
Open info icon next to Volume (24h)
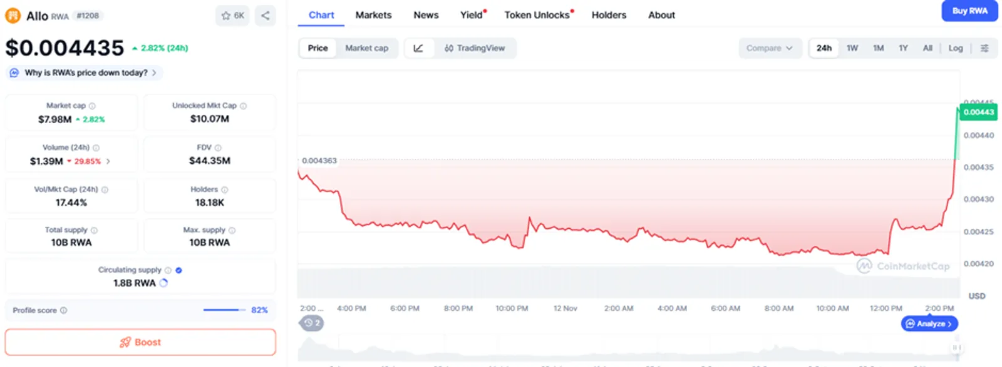[96, 148]
